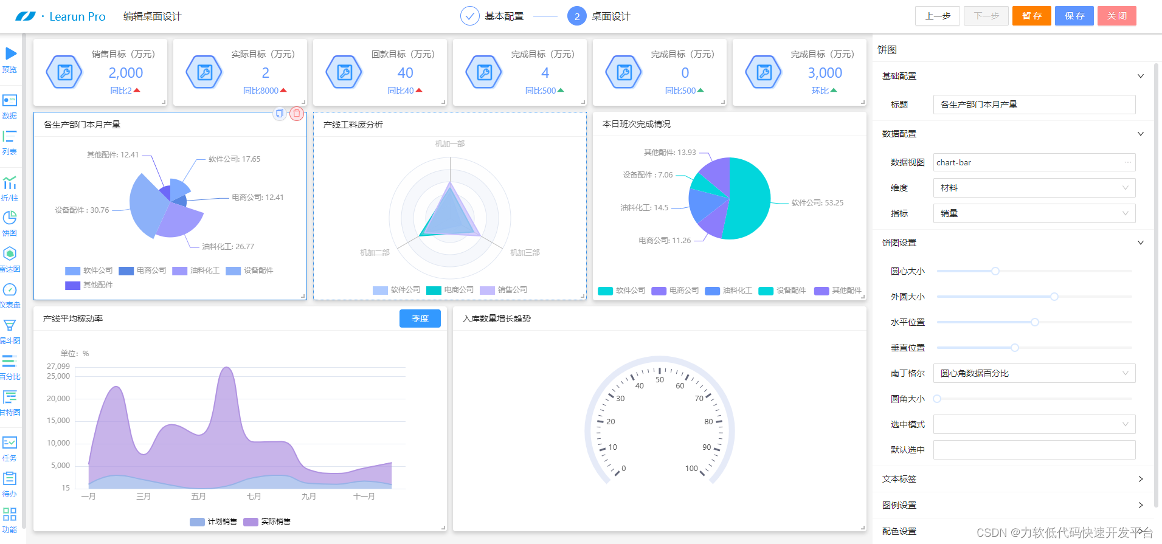Copy the 各生产部门本月产量 chart card

279,113
